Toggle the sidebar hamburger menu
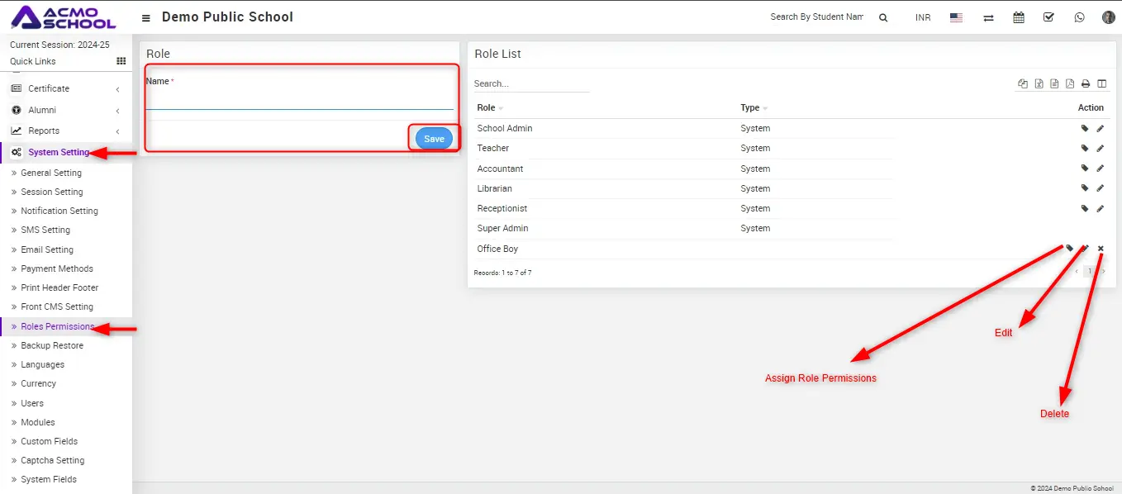 pos(146,17)
